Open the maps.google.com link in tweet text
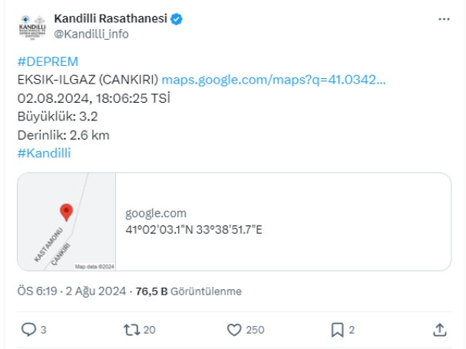This screenshot has height=349, width=466. coord(273,80)
